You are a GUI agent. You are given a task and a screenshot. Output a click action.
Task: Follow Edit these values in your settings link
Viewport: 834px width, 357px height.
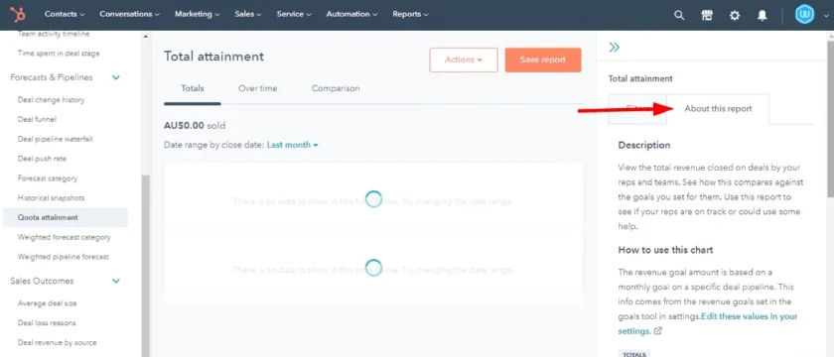click(x=708, y=323)
